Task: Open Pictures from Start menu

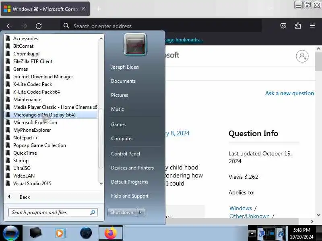Action: 120,95
